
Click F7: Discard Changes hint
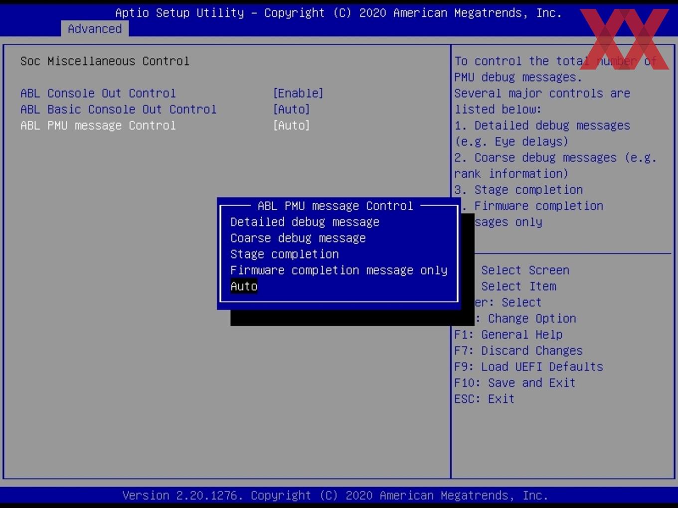coord(518,350)
